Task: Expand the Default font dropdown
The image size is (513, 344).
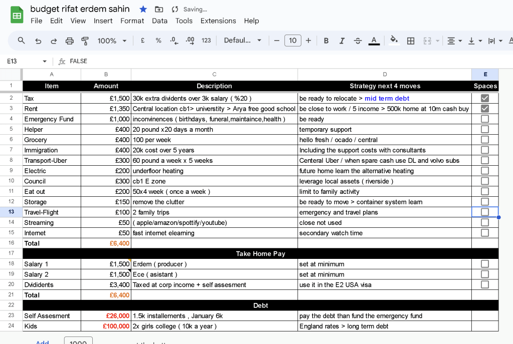Action: [242, 41]
